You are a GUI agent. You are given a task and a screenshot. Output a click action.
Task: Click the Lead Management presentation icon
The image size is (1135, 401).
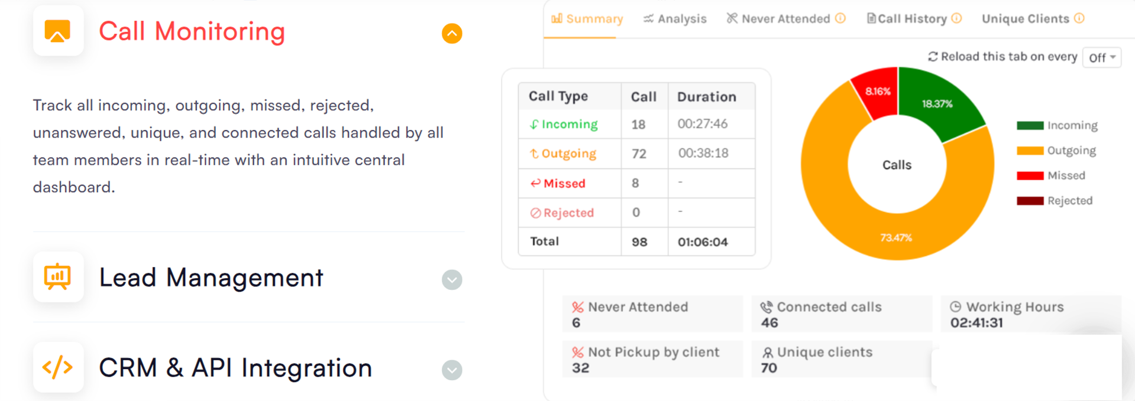(57, 277)
